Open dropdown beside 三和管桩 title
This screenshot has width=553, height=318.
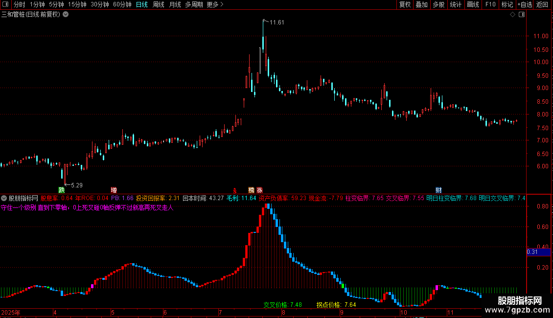tap(66, 15)
